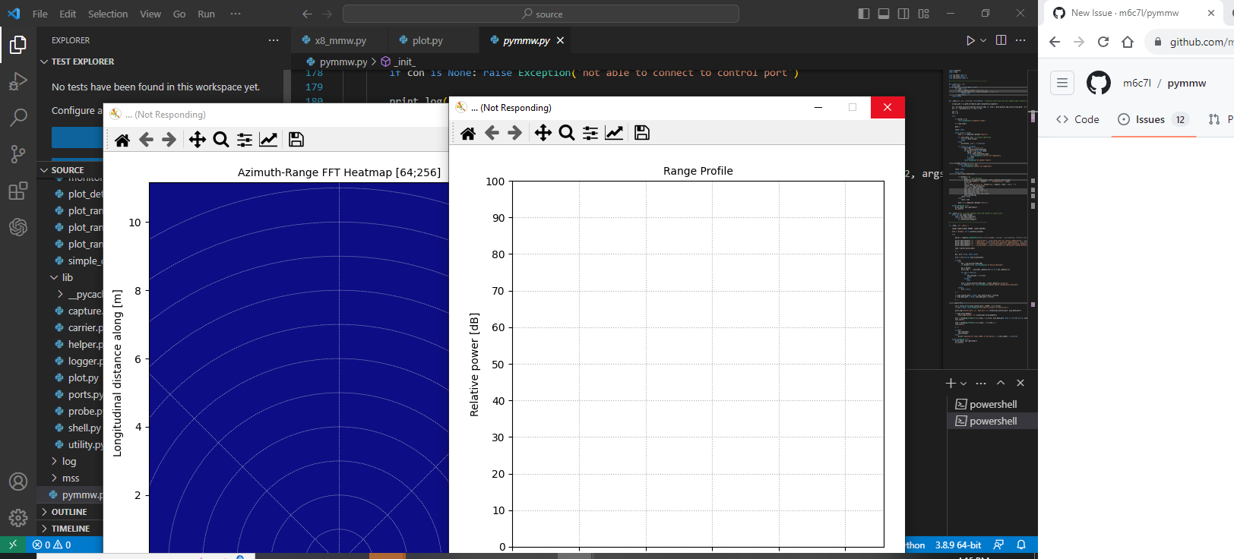This screenshot has width=1234, height=559.
Task: Open Edit axis parameters in Heatmap toolbar
Action: pyautogui.click(x=268, y=140)
